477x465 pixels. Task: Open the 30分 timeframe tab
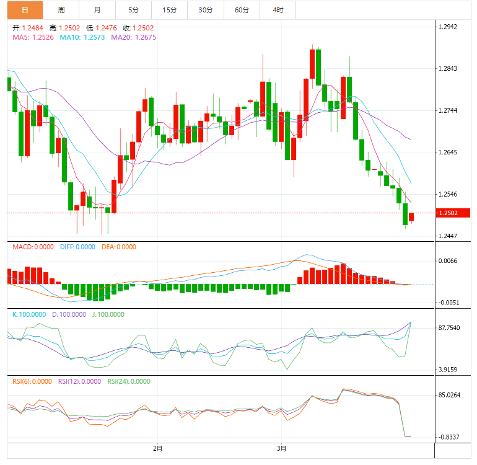(206, 10)
